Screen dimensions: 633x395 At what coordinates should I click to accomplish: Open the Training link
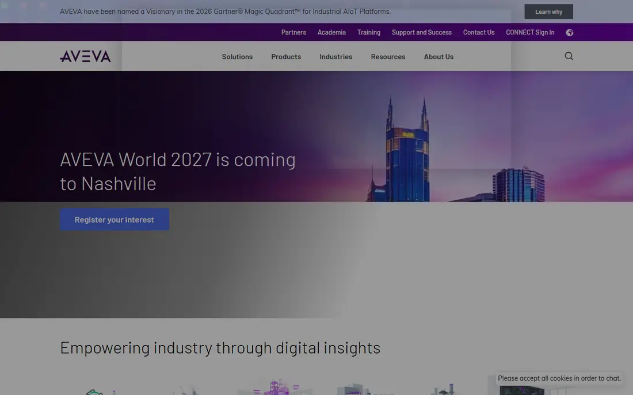(x=368, y=32)
